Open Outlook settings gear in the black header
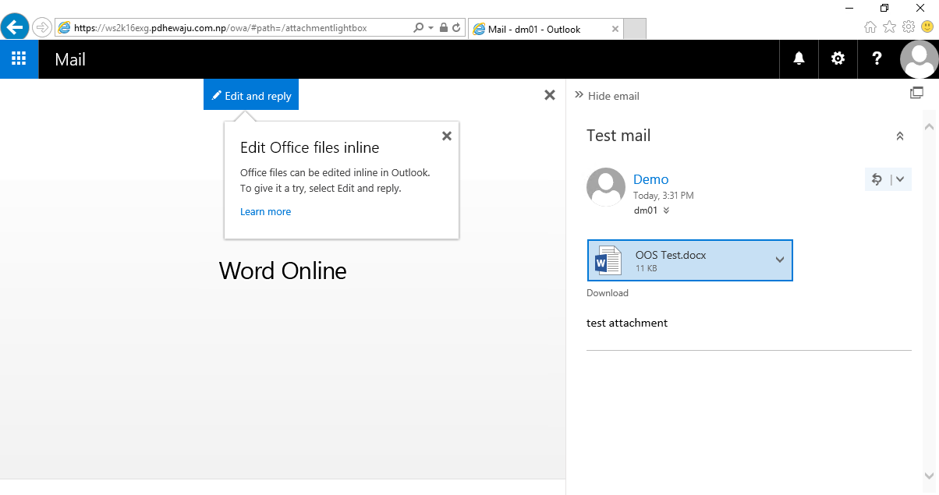Screen dimensions: 939x495 click(x=838, y=59)
